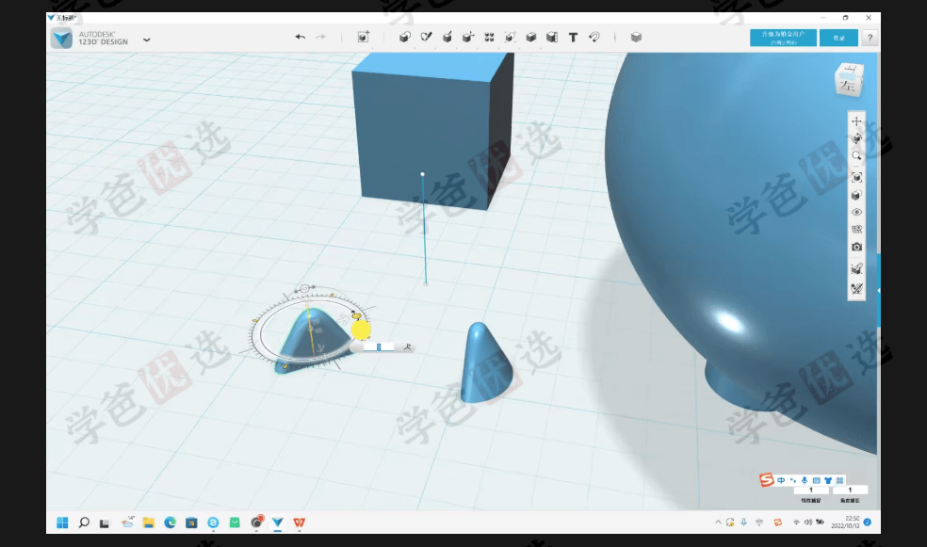Open the Measure tool
The width and height of the screenshot is (927, 547).
552,38
